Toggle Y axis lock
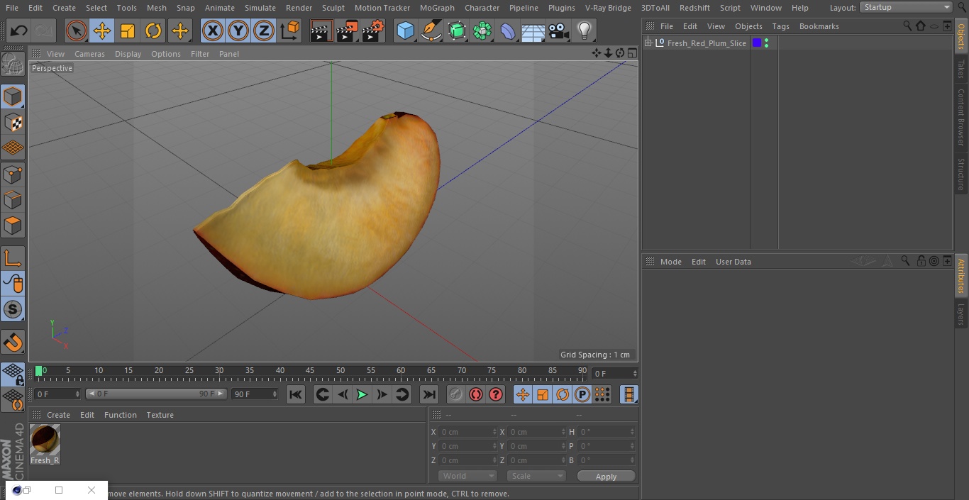This screenshot has width=969, height=500. 238,30
